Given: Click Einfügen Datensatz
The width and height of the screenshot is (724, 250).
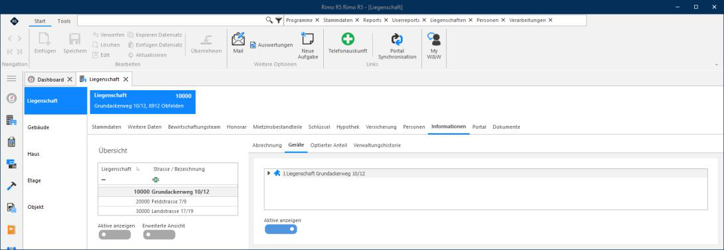Looking at the screenshot, I should pyautogui.click(x=155, y=44).
